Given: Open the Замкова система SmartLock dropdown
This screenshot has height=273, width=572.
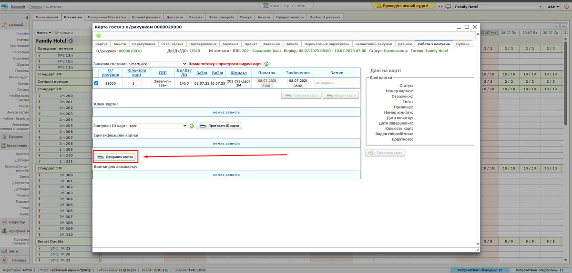Looking at the screenshot, I should click(x=157, y=64).
